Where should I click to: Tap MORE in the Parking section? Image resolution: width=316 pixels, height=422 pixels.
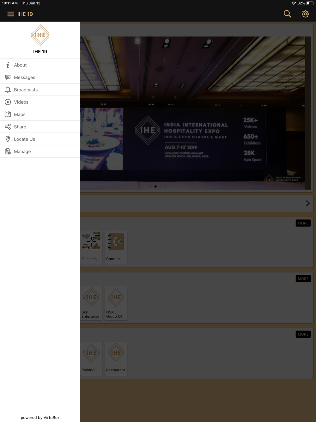pyautogui.click(x=303, y=334)
